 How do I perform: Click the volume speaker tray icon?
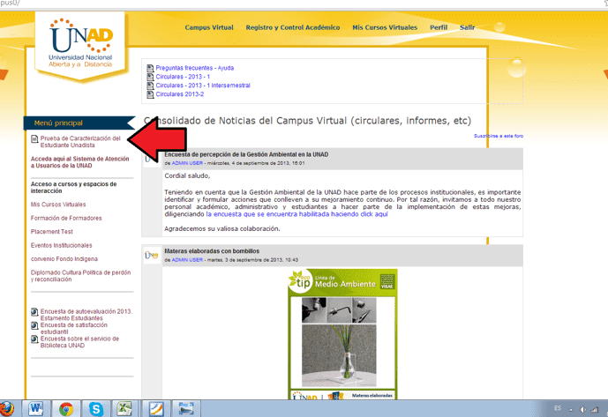click(x=582, y=409)
